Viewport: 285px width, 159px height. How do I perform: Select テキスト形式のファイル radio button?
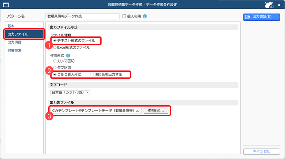pyautogui.click(x=55, y=41)
